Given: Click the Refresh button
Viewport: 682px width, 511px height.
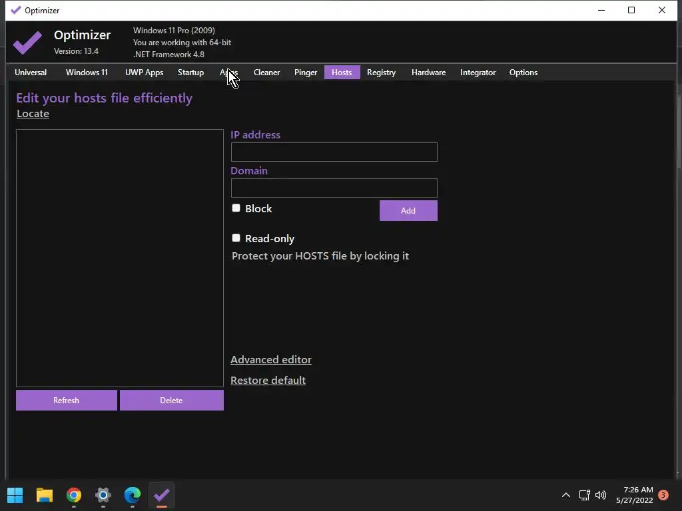Looking at the screenshot, I should tap(67, 400).
